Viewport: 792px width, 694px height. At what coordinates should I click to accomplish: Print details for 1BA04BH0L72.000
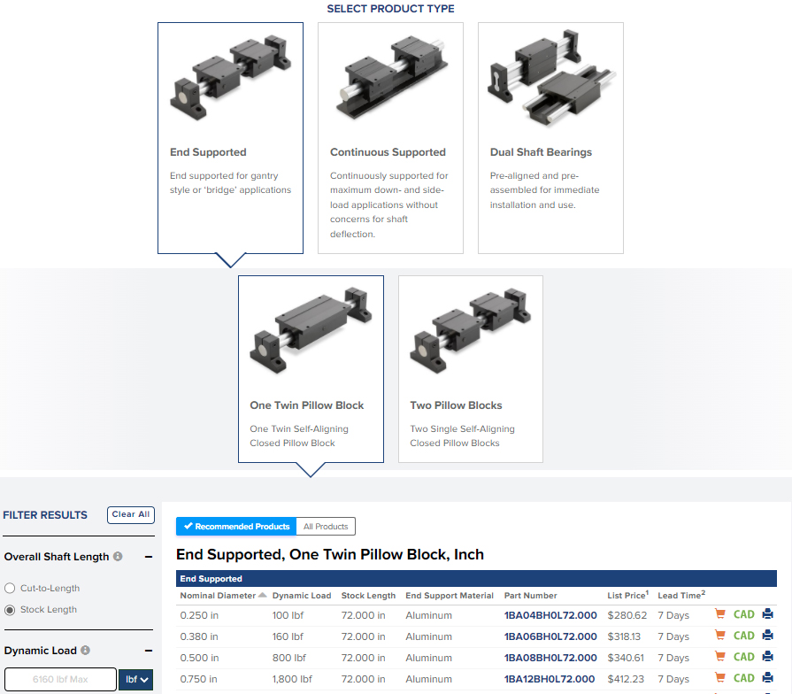767,614
